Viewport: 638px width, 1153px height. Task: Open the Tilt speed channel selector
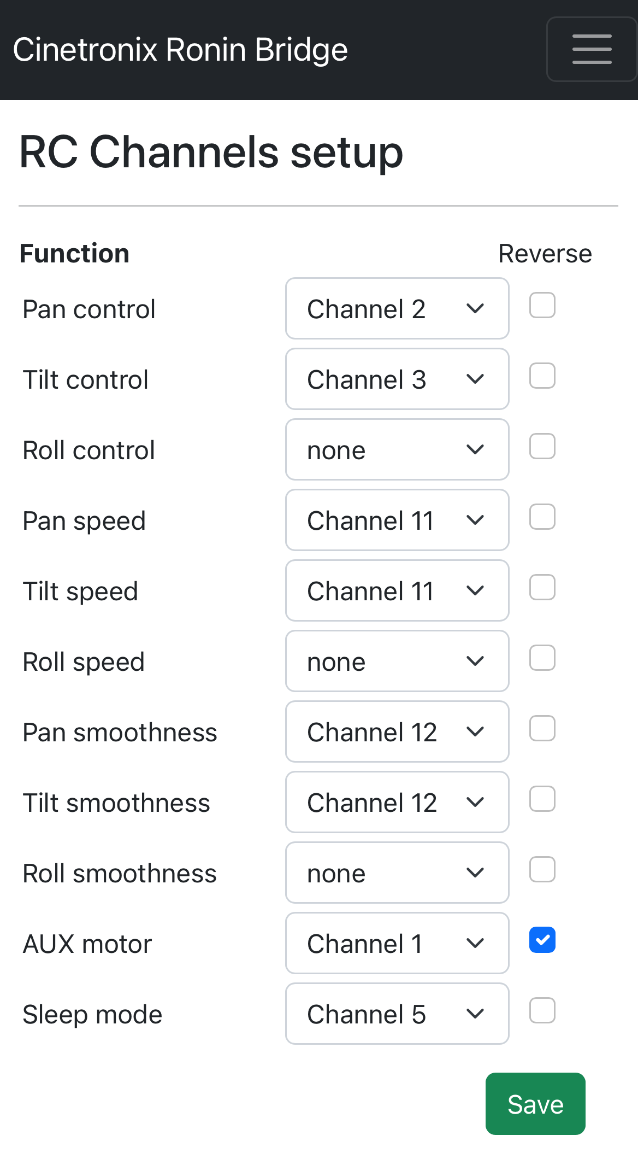coord(397,591)
